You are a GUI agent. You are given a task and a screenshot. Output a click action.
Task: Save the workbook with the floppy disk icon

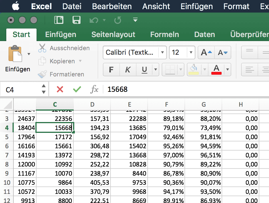(x=77, y=20)
